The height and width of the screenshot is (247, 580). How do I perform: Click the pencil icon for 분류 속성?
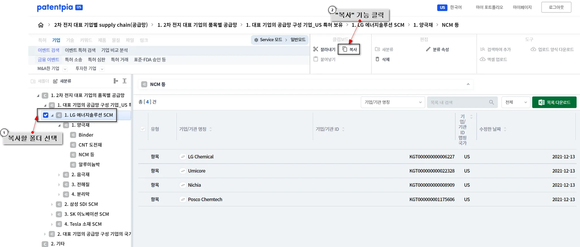[x=428, y=49]
